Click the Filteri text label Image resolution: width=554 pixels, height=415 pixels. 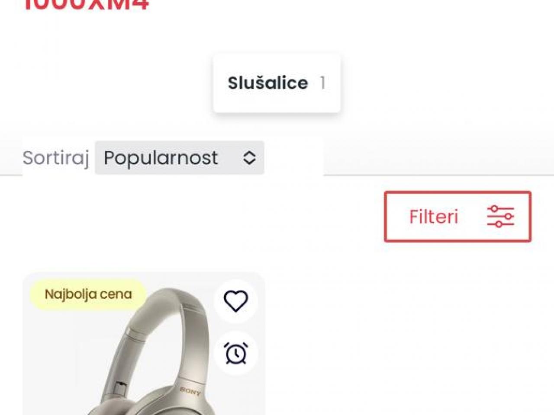click(x=434, y=217)
